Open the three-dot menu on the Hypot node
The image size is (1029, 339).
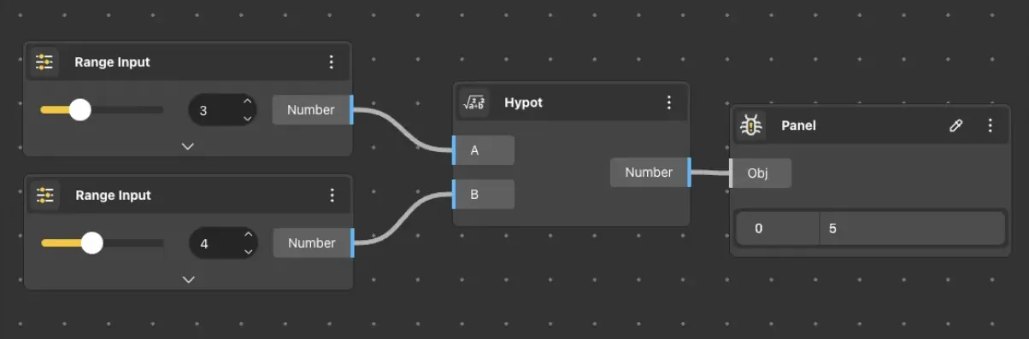(x=669, y=102)
